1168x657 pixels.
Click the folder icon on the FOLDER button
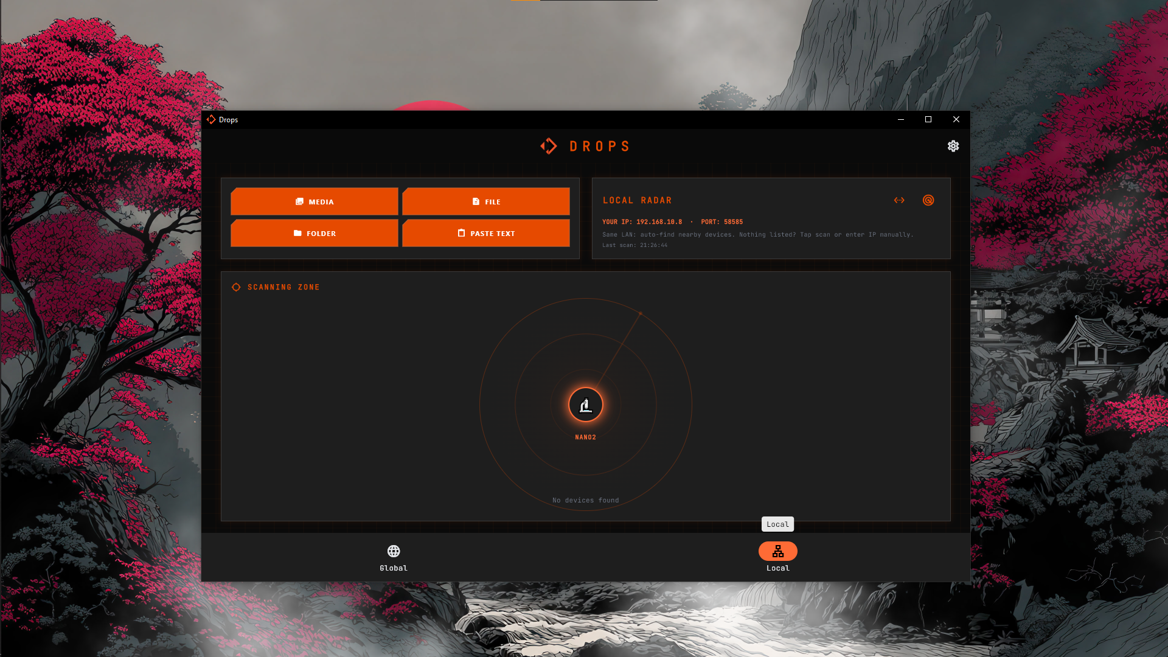pos(297,233)
